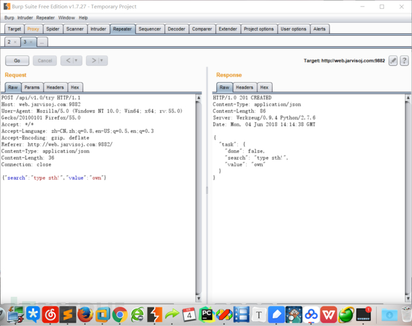The height and width of the screenshot is (326, 412).
Task: Switch to the Sequencer tab
Action: point(150,29)
